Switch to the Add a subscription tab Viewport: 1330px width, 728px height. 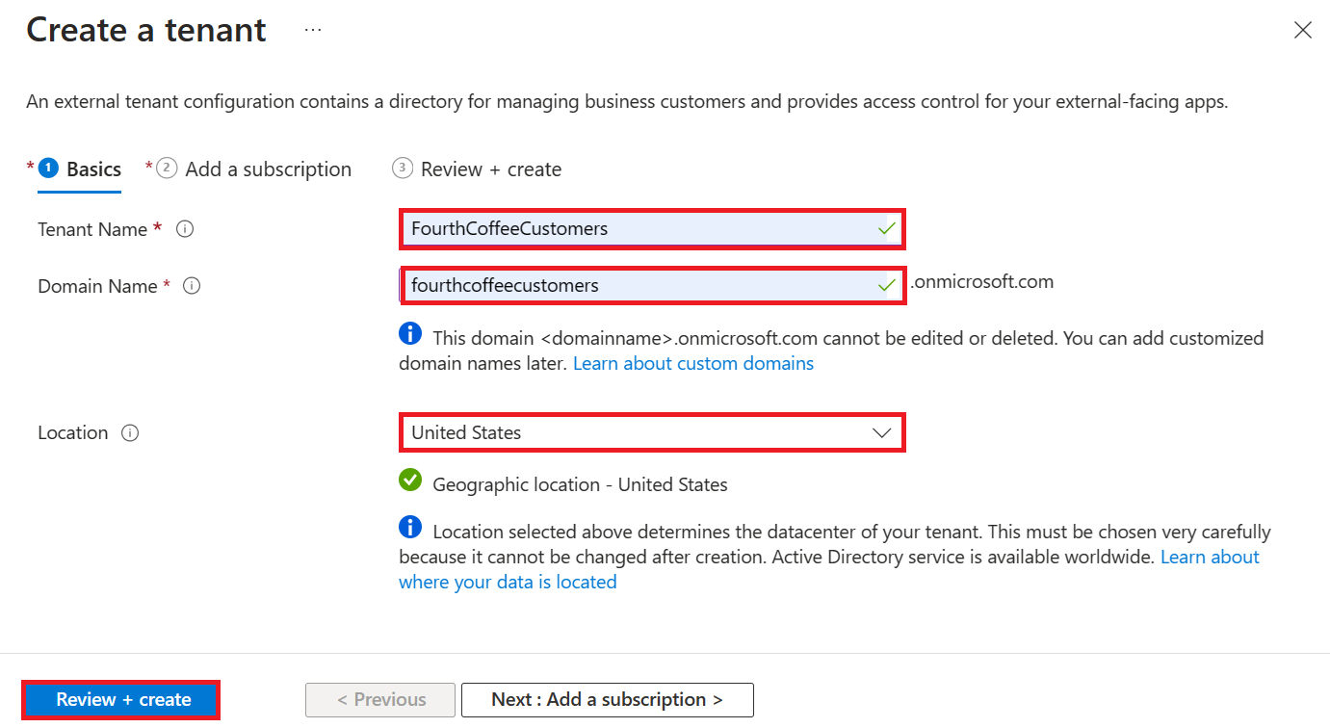click(267, 169)
